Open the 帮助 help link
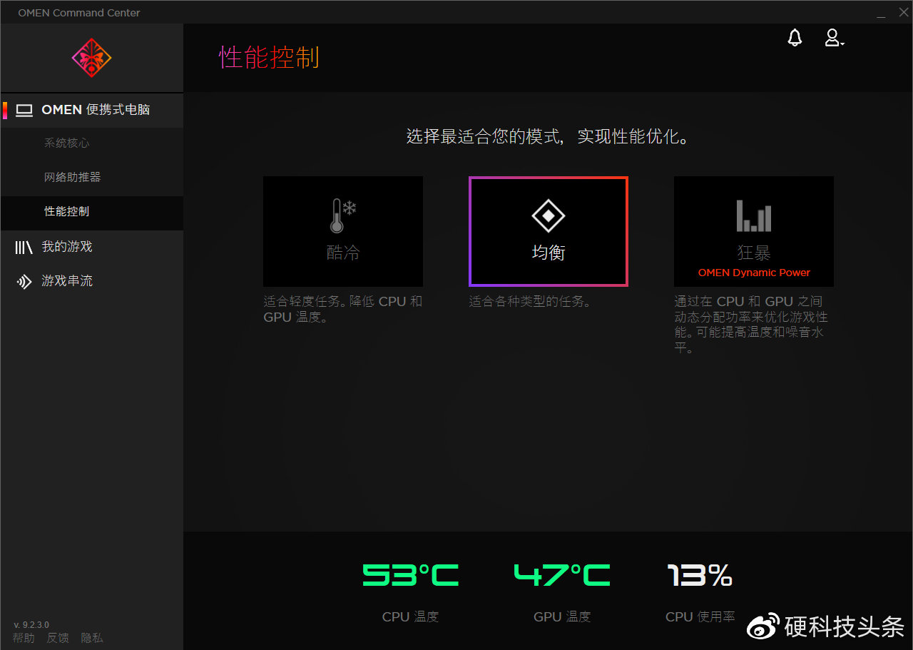The height and width of the screenshot is (650, 913). click(24, 637)
